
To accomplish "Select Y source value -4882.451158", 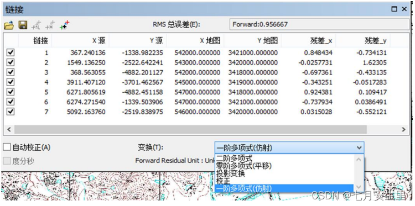I will (x=143, y=92).
